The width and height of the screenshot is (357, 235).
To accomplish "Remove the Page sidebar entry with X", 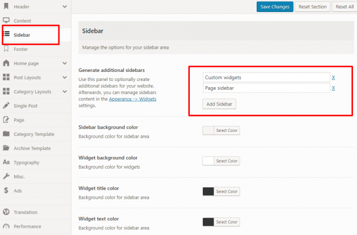I will click(x=333, y=88).
